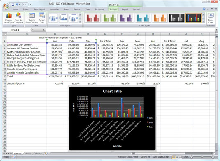This screenshot has width=220, height=161.
Task: Open Change Chart Type
Action: tap(9, 18)
